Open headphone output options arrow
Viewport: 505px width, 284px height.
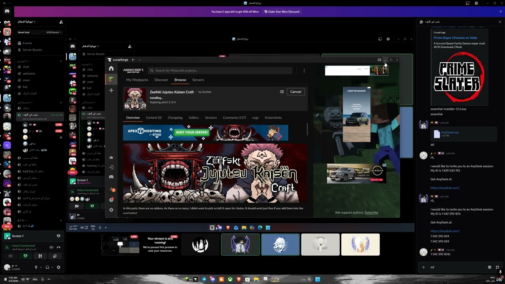tap(52, 267)
